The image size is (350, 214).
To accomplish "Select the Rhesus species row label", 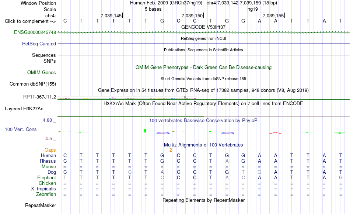I will pyautogui.click(x=48, y=161).
